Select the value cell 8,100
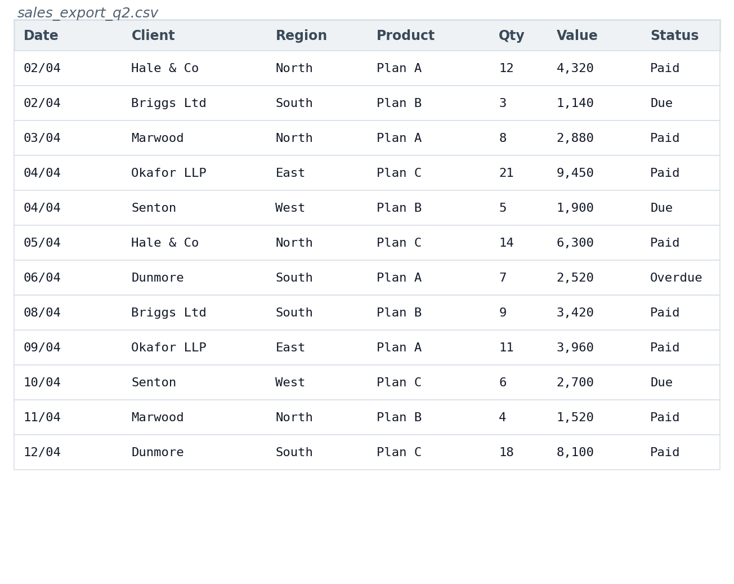 (x=575, y=453)
